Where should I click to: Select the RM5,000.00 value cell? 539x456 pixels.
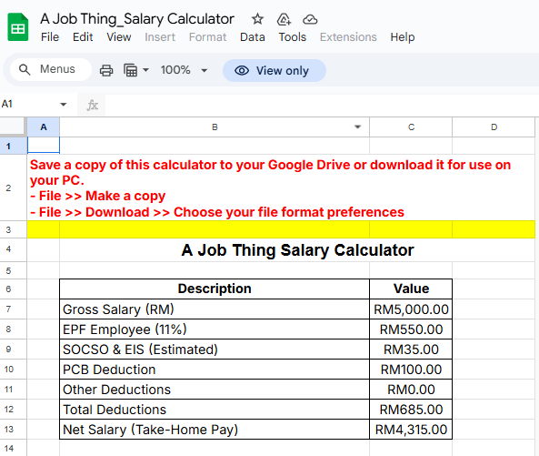tap(411, 309)
